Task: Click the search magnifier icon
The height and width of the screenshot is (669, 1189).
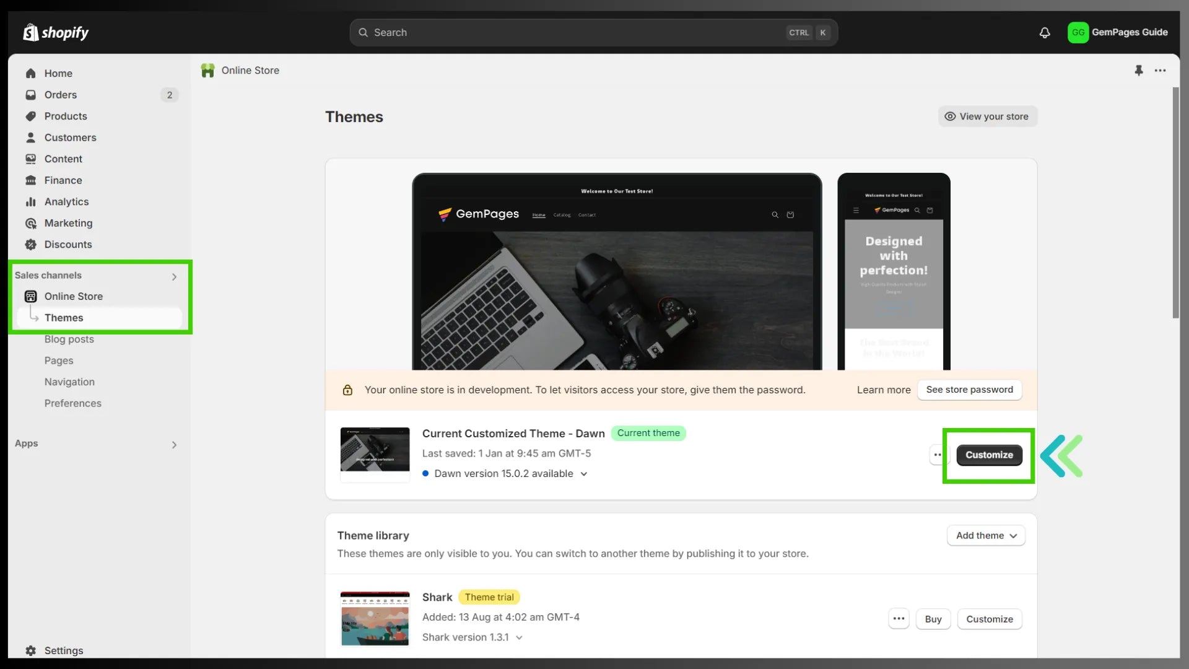Action: pos(363,32)
